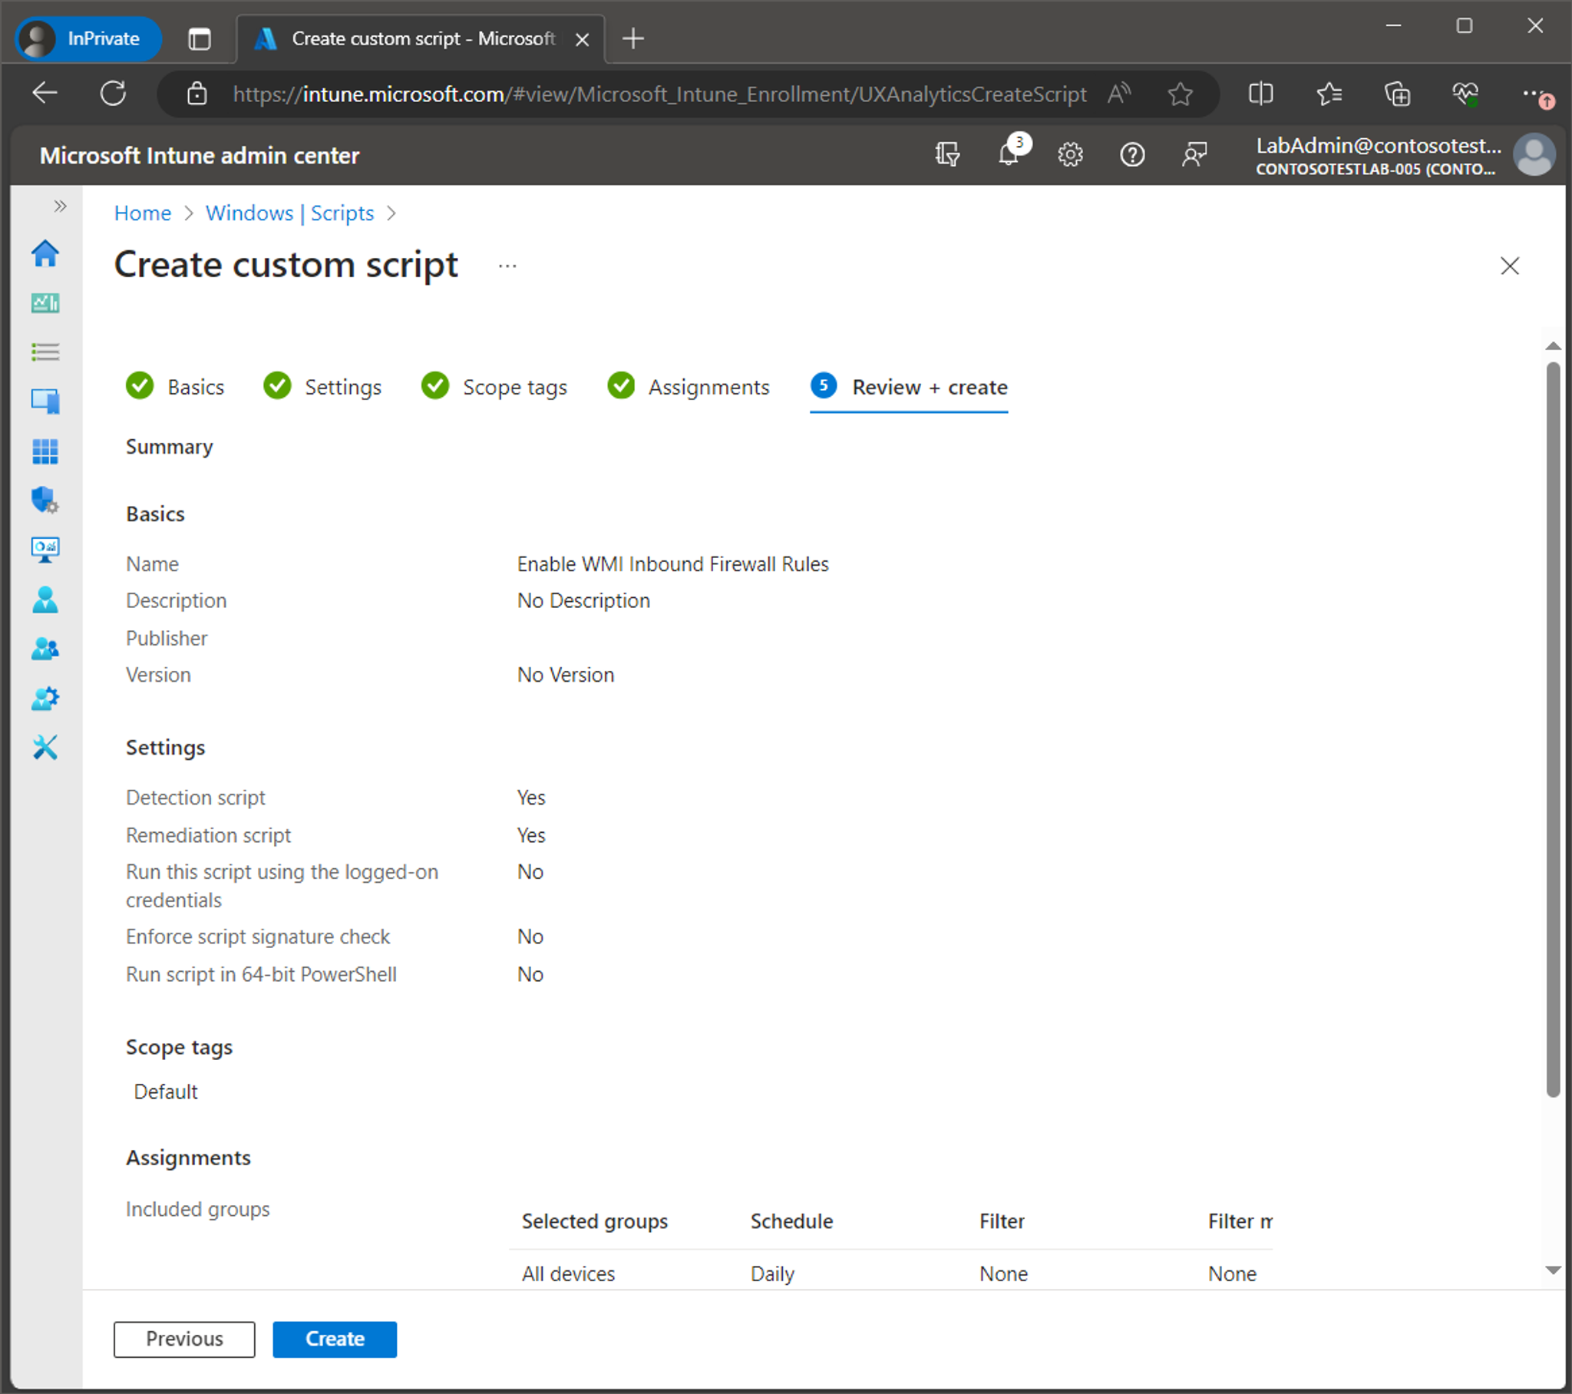Click the 'Daily' schedule cell

coord(772,1273)
